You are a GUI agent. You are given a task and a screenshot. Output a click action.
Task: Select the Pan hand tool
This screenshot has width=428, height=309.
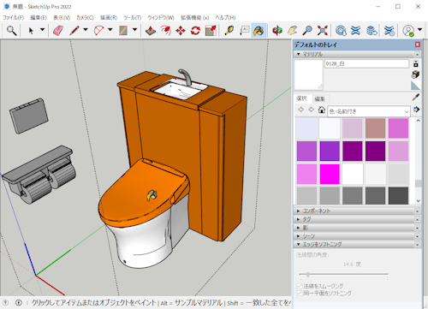coord(292,31)
